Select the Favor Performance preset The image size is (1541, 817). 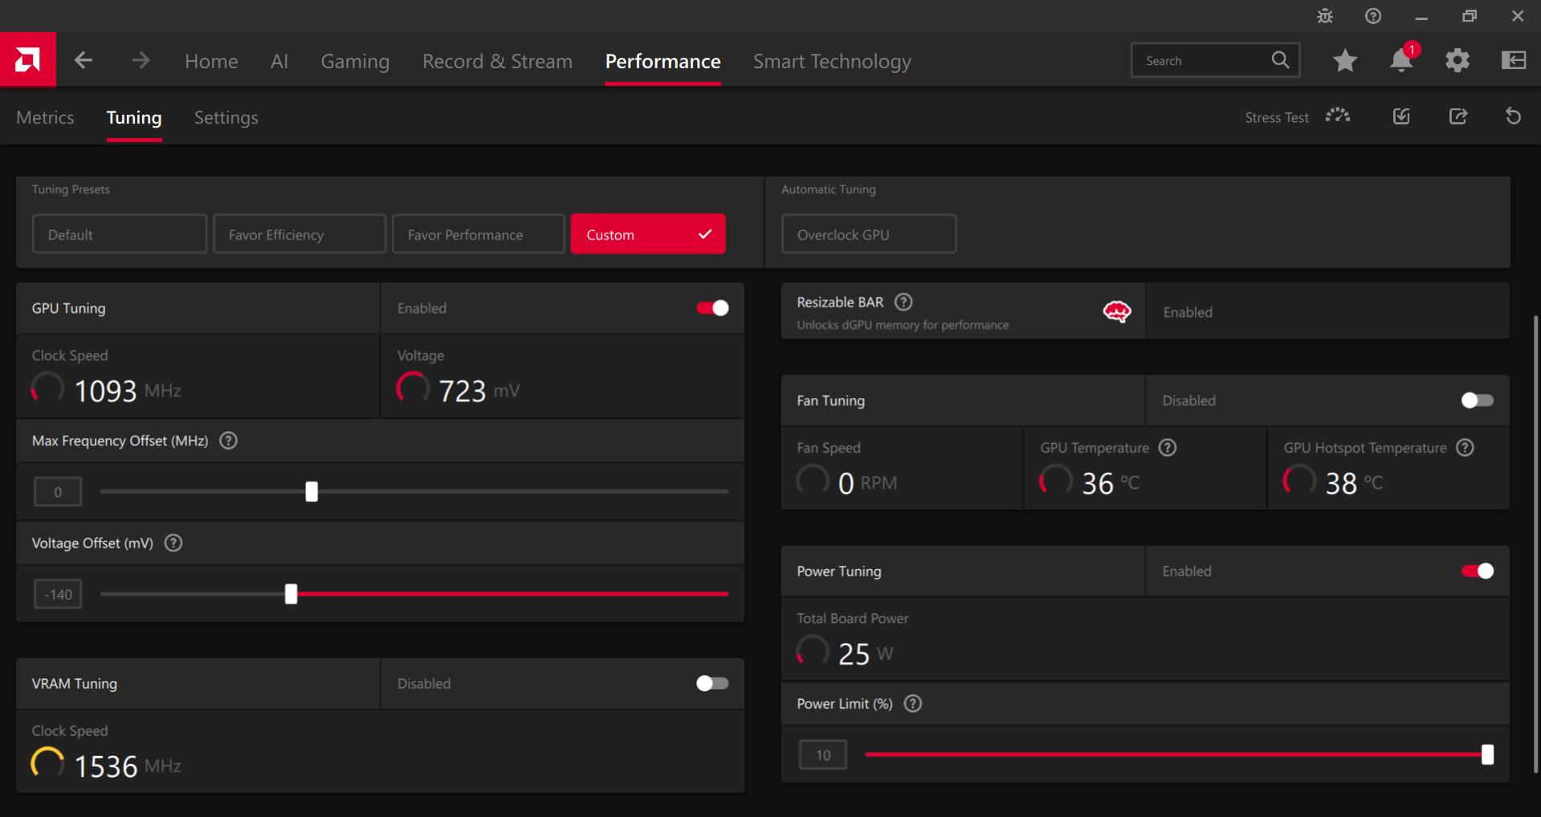[479, 234]
